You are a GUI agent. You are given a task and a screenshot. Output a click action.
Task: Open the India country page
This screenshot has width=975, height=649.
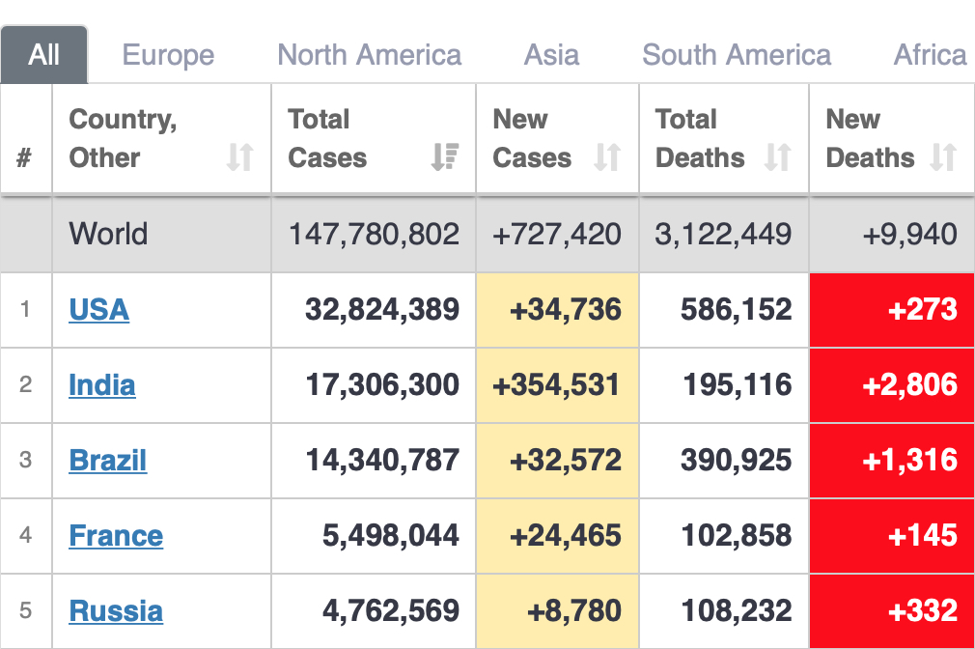(x=101, y=385)
